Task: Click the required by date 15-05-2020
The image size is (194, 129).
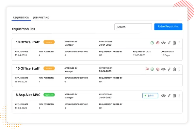Action: pyautogui.click(x=139, y=55)
